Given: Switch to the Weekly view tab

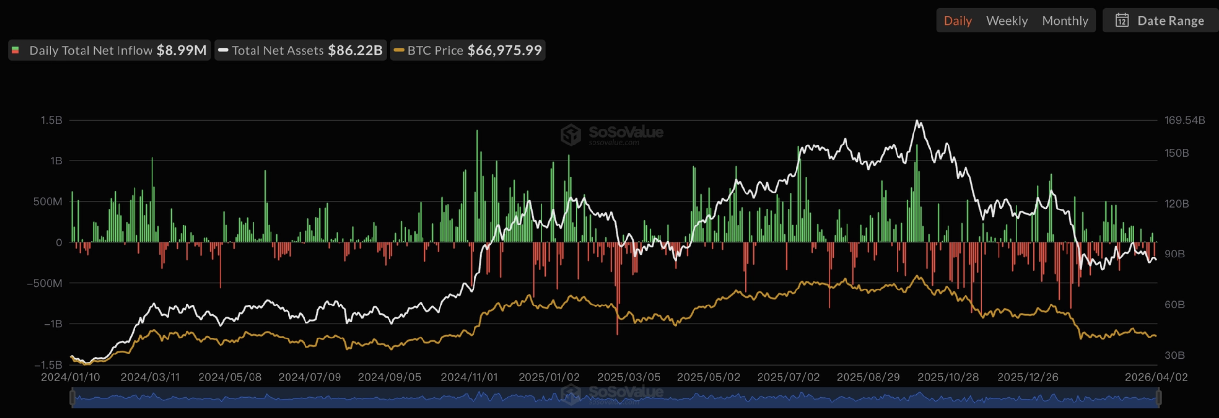Looking at the screenshot, I should point(1006,21).
